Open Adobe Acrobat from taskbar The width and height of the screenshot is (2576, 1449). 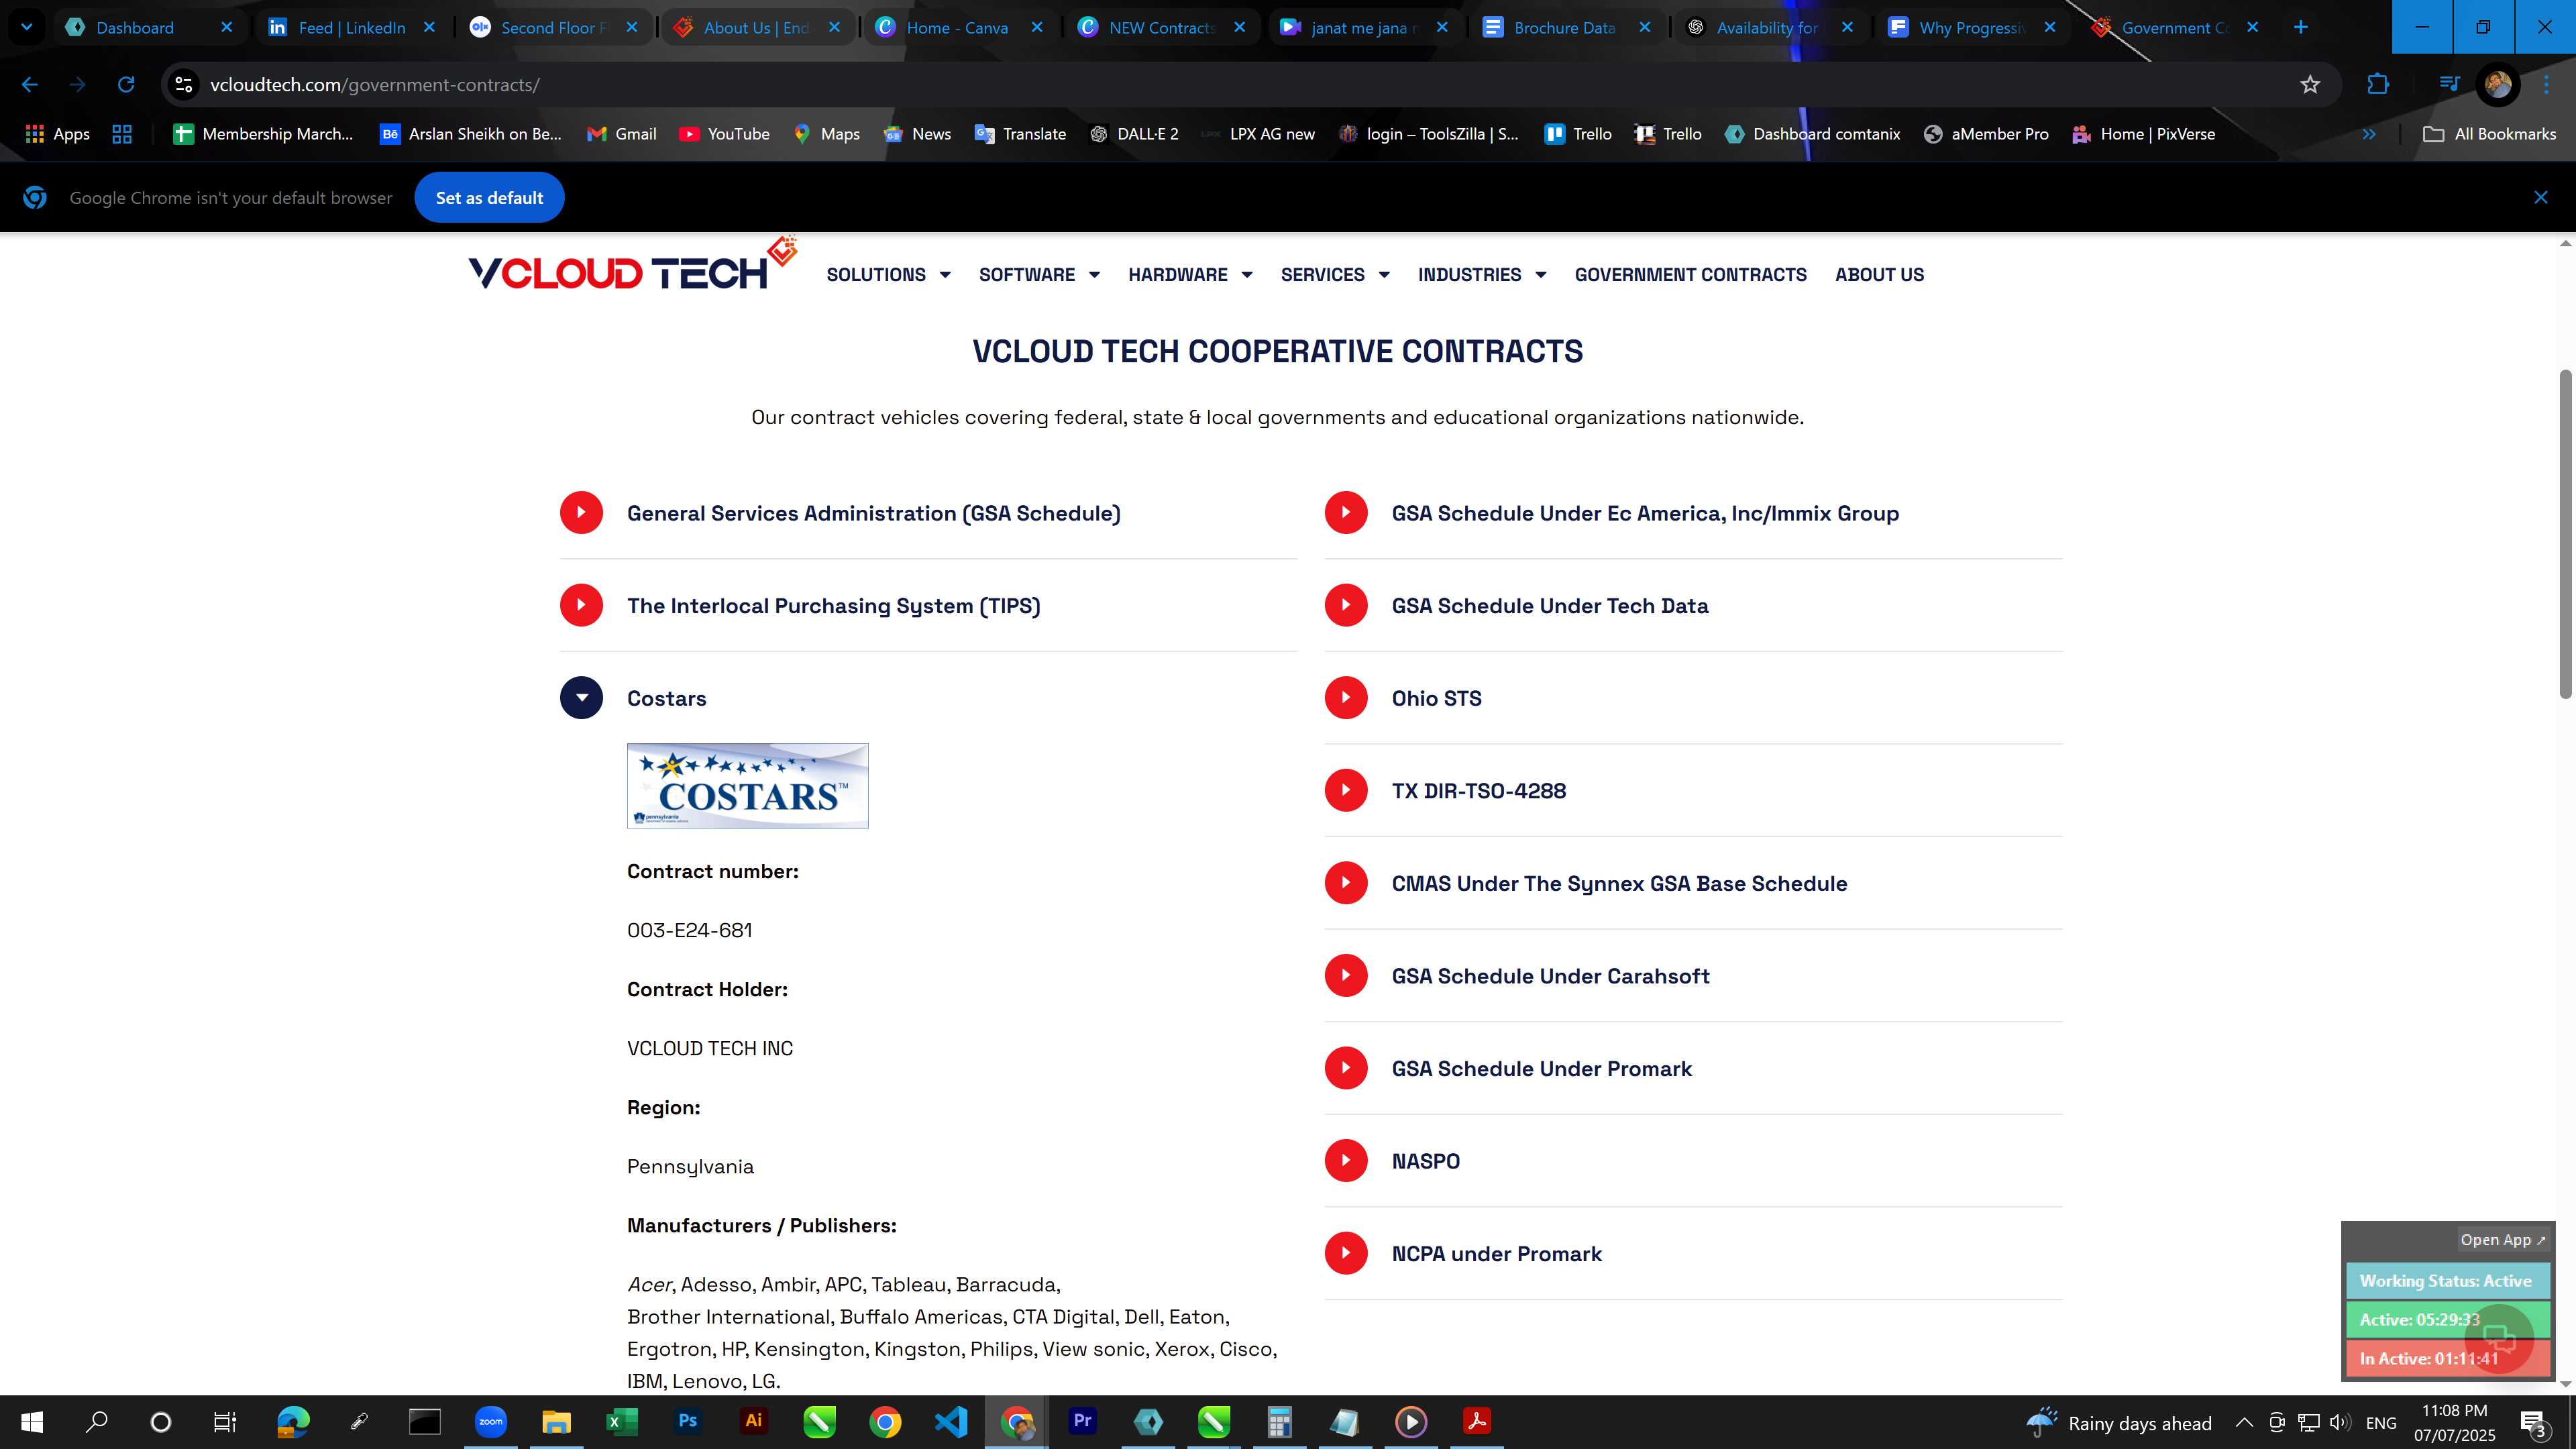coord(1477,1422)
